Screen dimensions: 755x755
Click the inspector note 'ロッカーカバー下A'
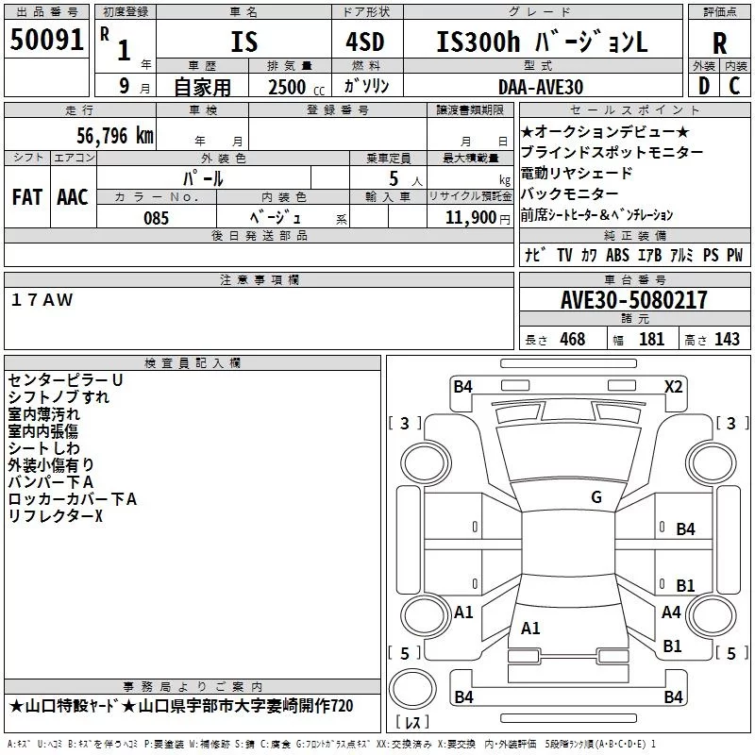[x=73, y=499]
